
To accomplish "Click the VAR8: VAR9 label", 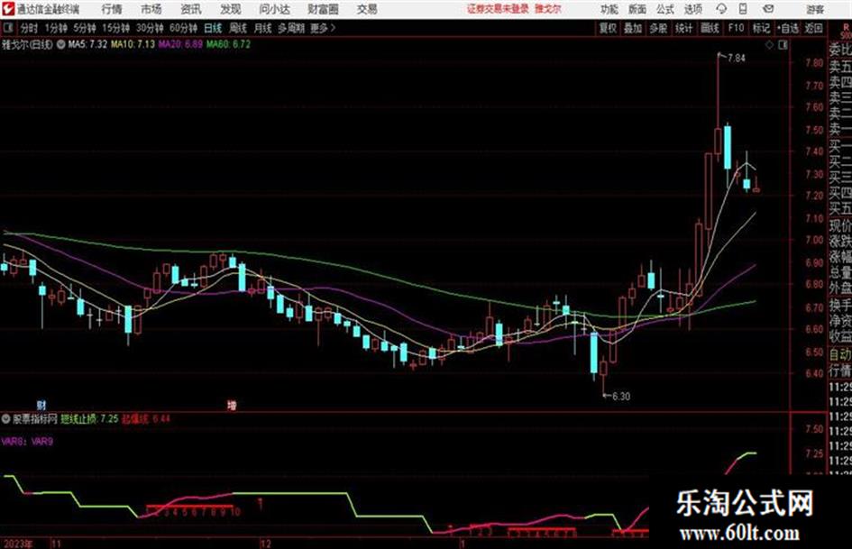I will coord(27,442).
